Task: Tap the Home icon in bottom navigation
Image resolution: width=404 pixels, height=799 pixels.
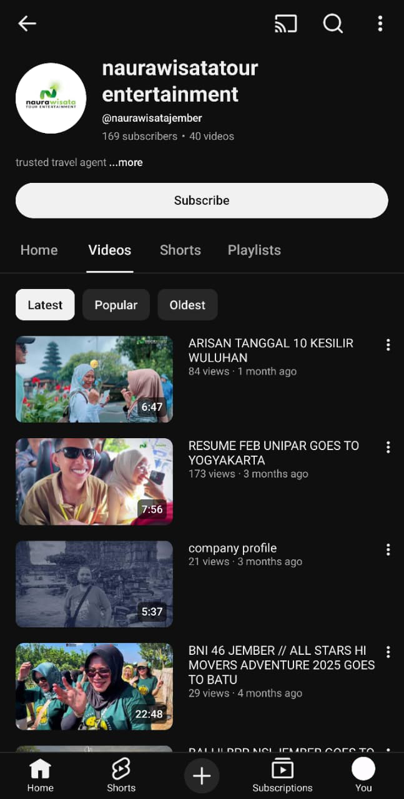Action: [x=40, y=775]
